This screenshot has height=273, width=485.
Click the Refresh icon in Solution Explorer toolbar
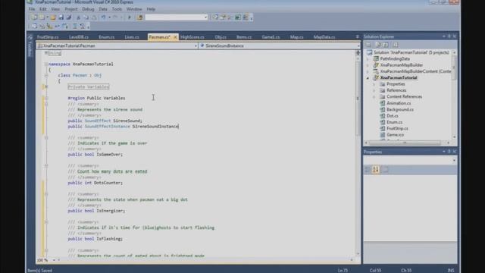click(386, 45)
